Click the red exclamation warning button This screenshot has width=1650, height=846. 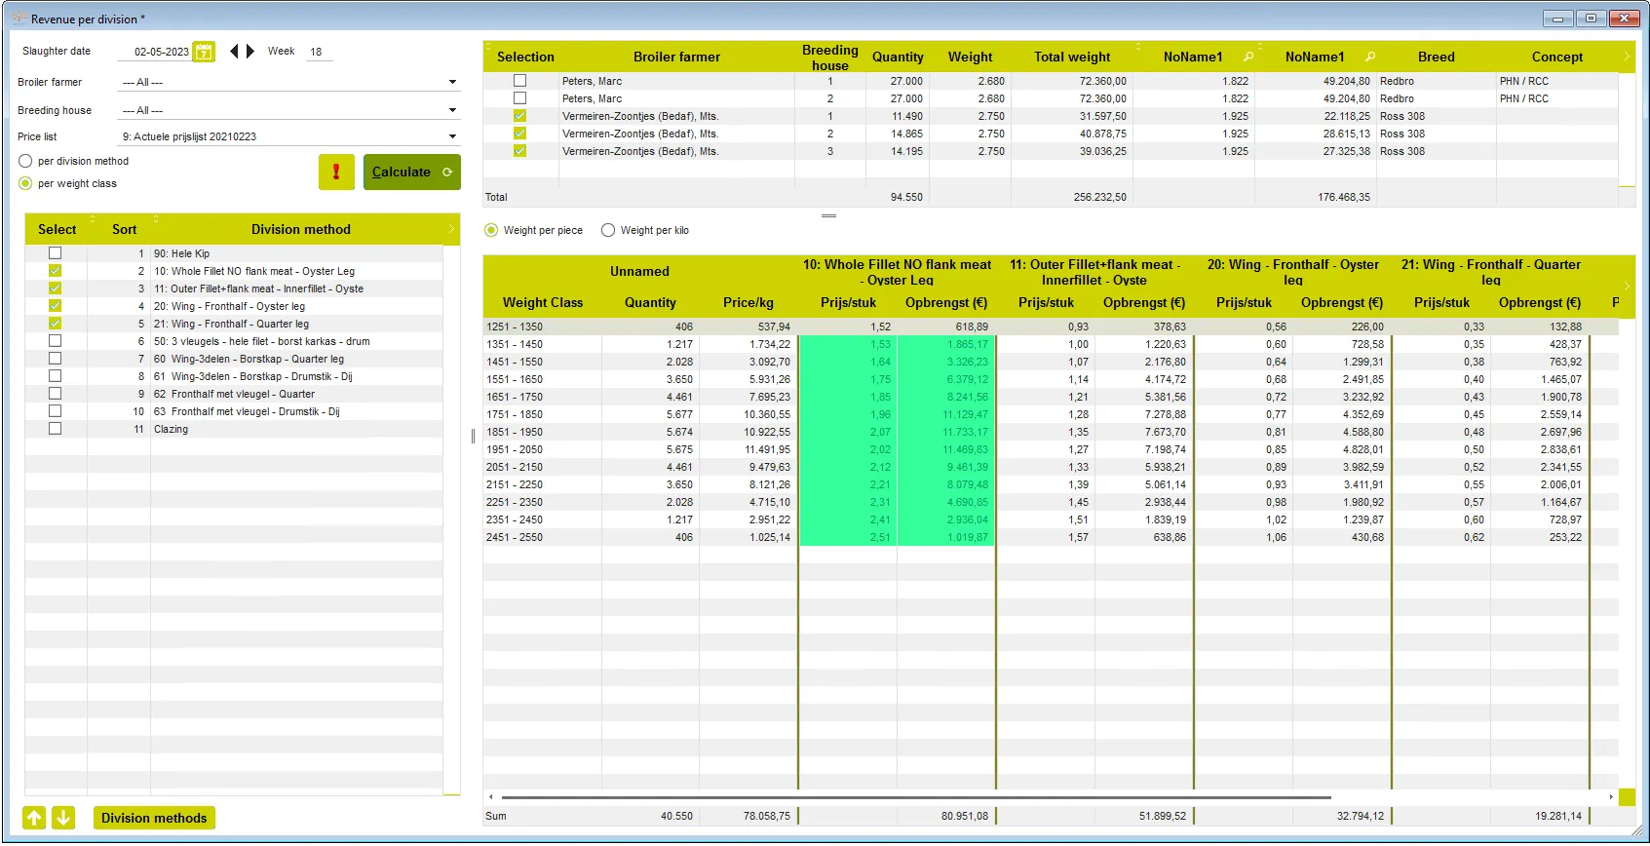pos(336,173)
